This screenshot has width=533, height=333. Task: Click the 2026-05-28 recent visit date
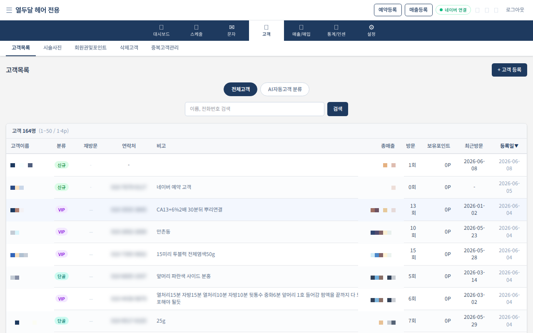coord(474,254)
